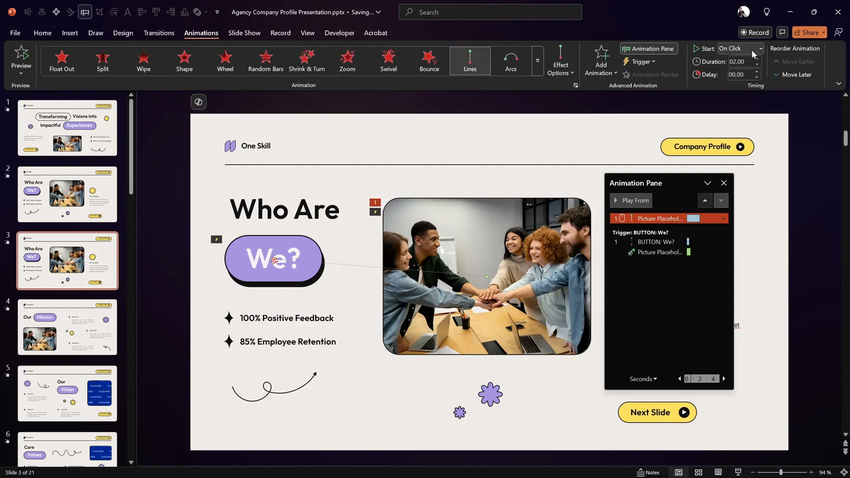
Task: Choose the Arcs motion path
Action: 510,61
